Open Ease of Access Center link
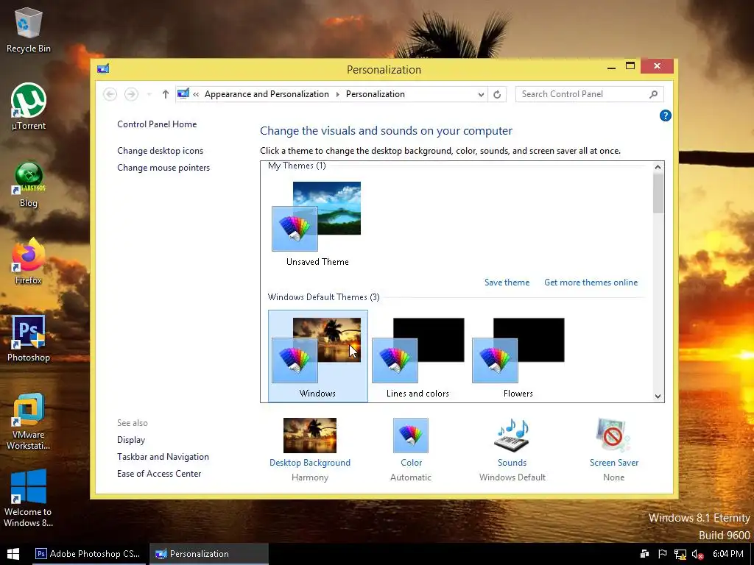Viewport: 754px width, 565px height. pyautogui.click(x=159, y=474)
